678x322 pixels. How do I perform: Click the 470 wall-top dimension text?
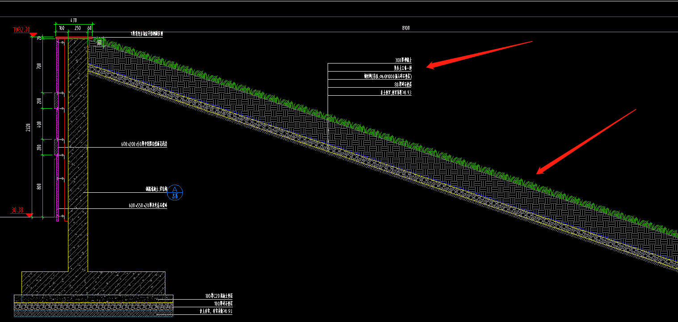[x=74, y=21]
